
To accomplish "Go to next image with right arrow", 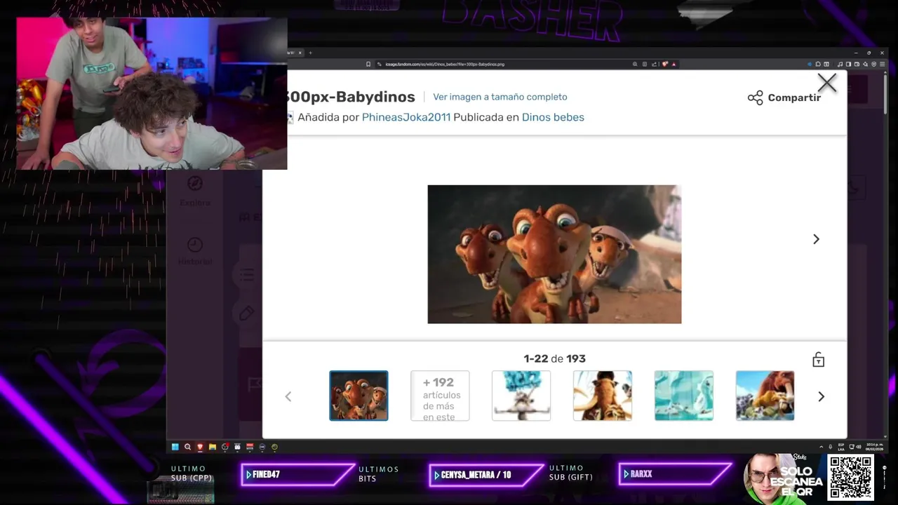I will 816,239.
